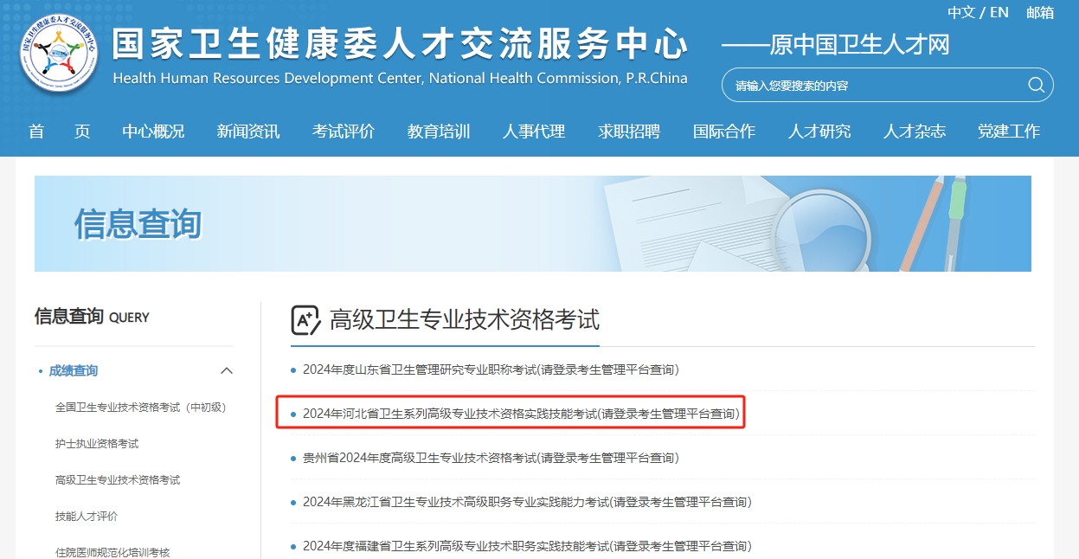
Task: Click the 信息查询 banner image
Action: (x=532, y=223)
